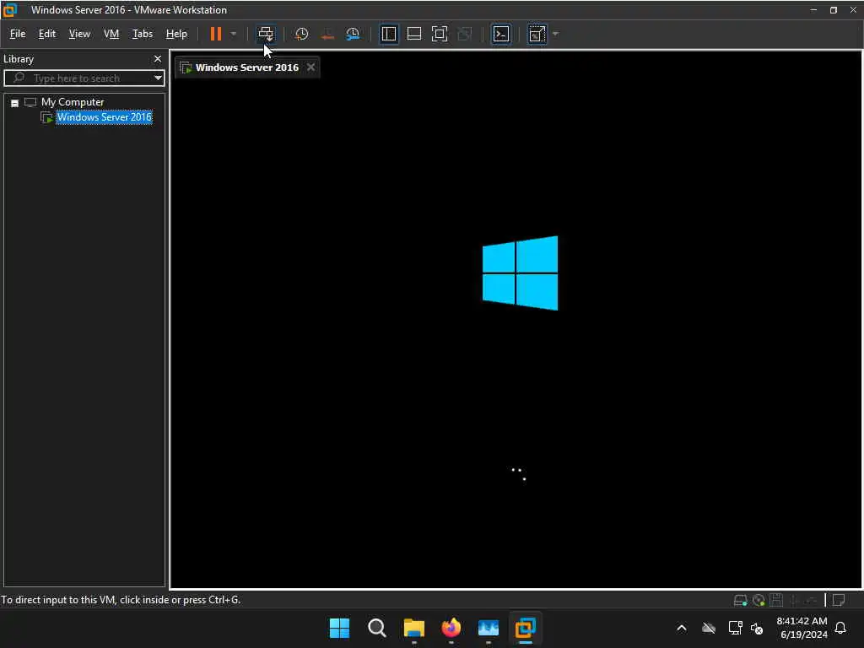Pause the virtual machine with the orange button
864x648 pixels.
coord(215,34)
